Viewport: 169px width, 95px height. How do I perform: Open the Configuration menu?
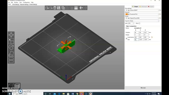pyautogui.click(x=26, y=2)
